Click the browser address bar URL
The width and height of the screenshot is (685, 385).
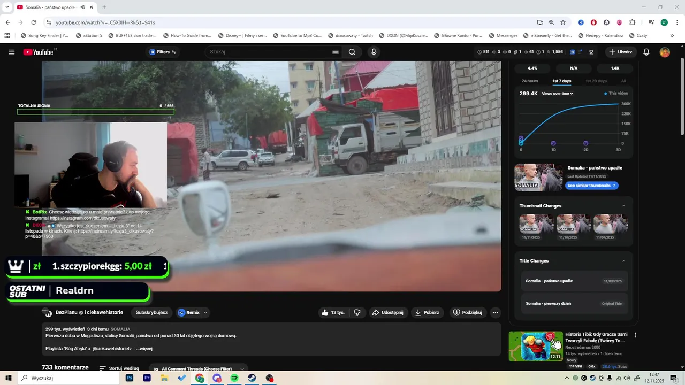click(x=105, y=22)
